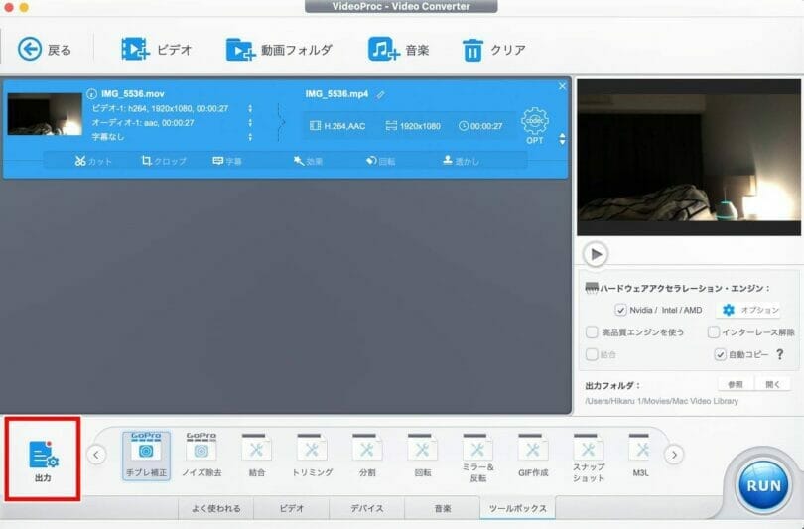The image size is (804, 529).
Task: Open the 回転 rotate tool in blue bar
Action: [x=380, y=161]
